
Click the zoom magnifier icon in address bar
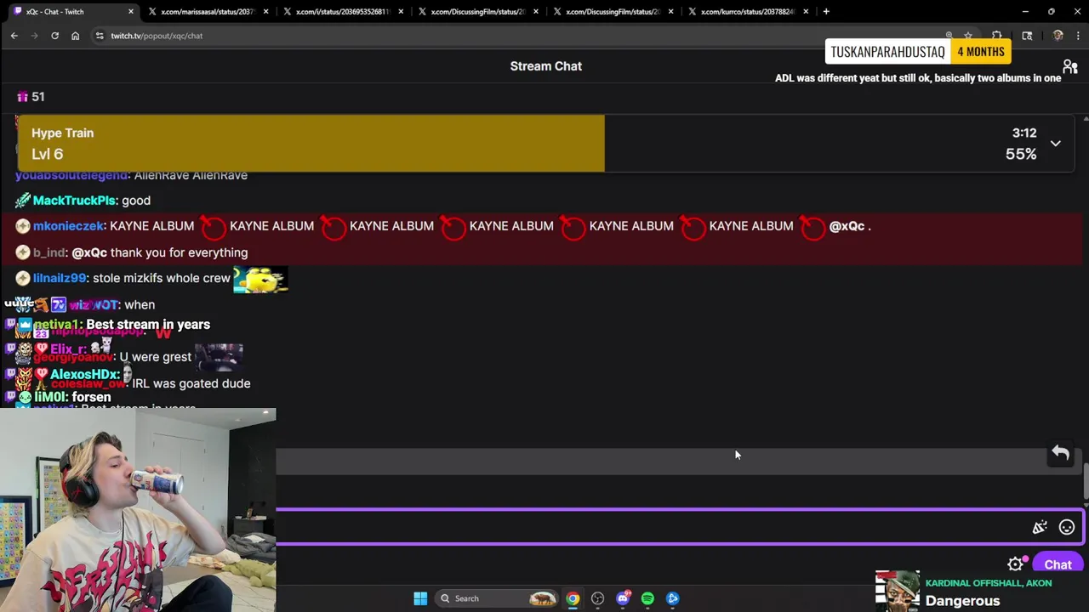(949, 36)
